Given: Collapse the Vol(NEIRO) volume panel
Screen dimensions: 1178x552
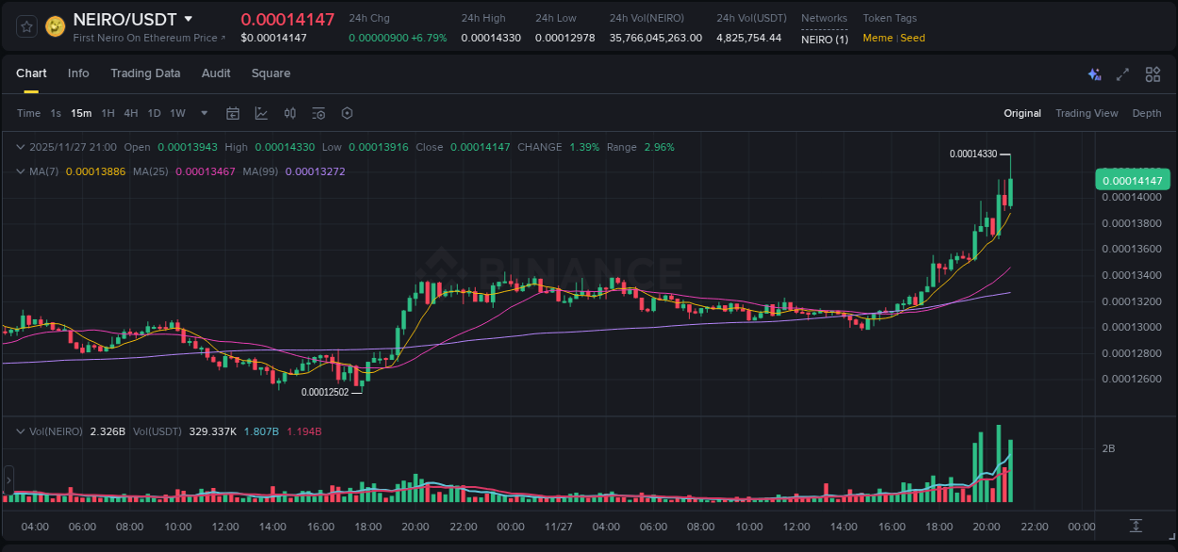Looking at the screenshot, I should coord(21,431).
